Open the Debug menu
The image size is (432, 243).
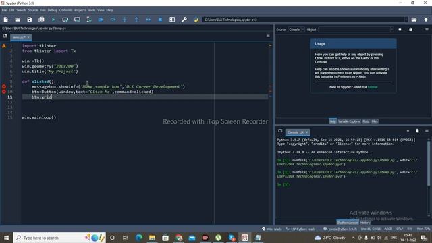click(53, 10)
